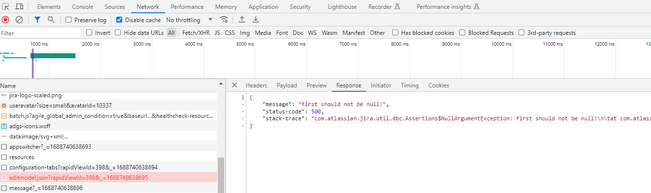Open the Performance tab
This screenshot has height=193, width=651.
coord(187,7)
